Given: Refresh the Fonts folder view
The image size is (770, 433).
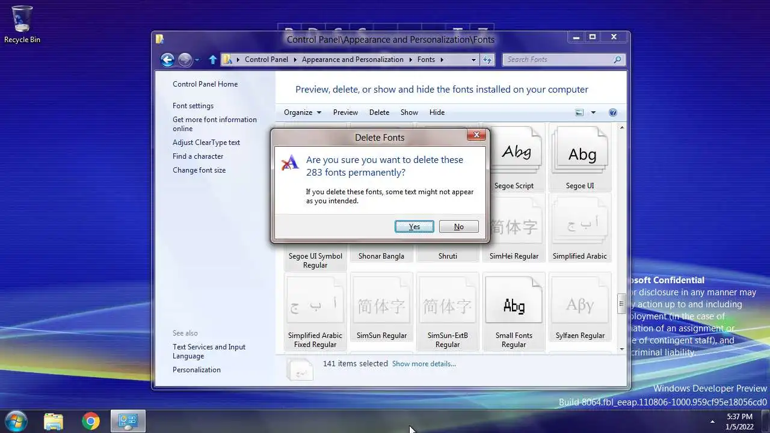Looking at the screenshot, I should click(487, 60).
